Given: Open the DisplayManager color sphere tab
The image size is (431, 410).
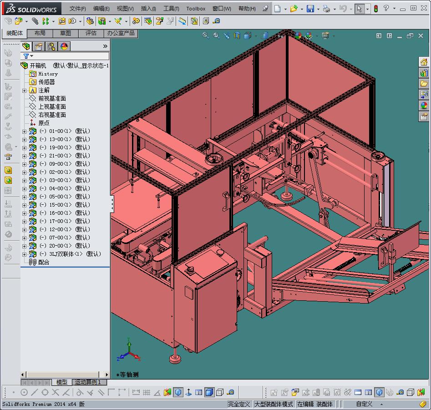Looking at the screenshot, I should 64,46.
